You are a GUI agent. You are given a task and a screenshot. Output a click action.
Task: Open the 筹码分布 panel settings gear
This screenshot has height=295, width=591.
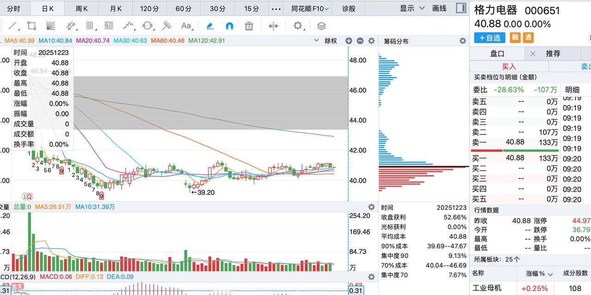[463, 41]
